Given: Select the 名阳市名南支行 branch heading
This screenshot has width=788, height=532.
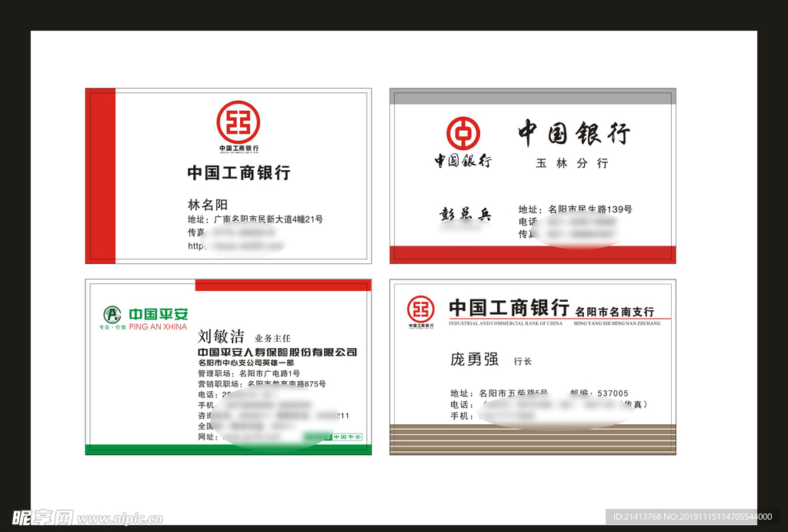Looking at the screenshot, I should coord(614,312).
